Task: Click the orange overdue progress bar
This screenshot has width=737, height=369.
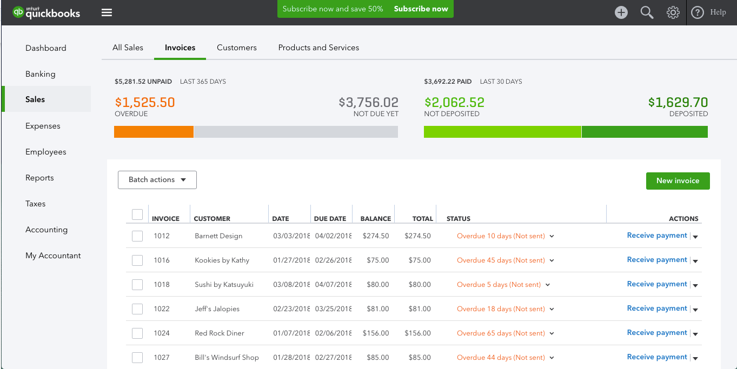Action: tap(153, 131)
